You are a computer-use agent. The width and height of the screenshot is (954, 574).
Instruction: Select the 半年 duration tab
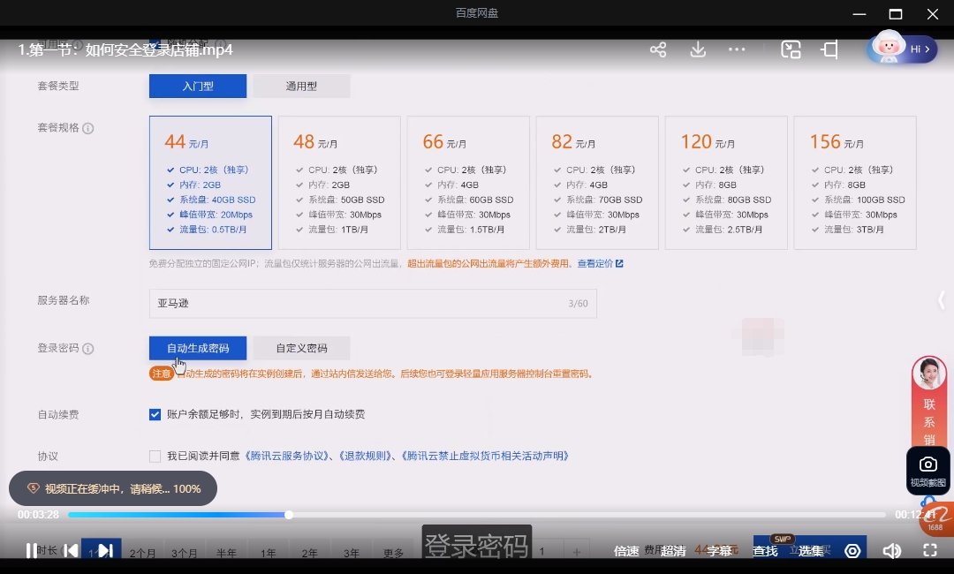(226, 553)
